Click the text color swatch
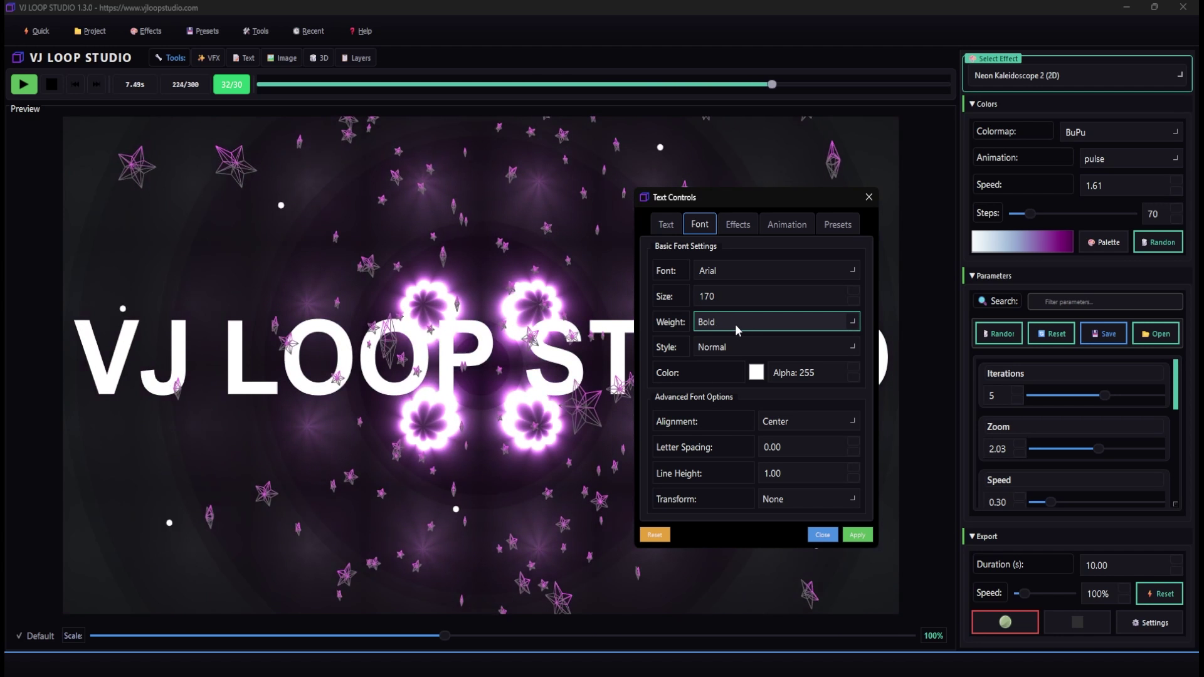The height and width of the screenshot is (677, 1204). pos(756,372)
